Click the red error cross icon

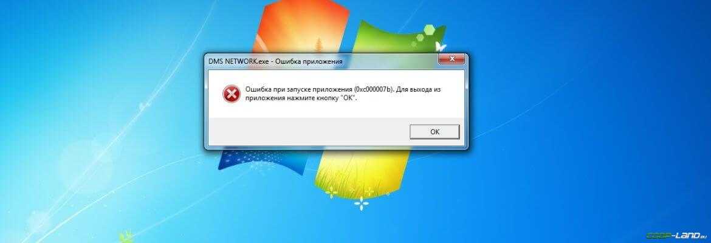tap(232, 94)
